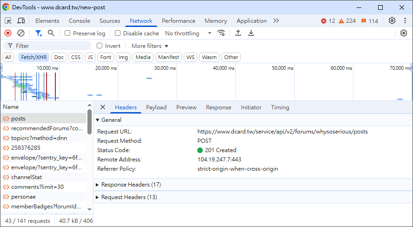Click the issues counter 114

click(x=370, y=21)
